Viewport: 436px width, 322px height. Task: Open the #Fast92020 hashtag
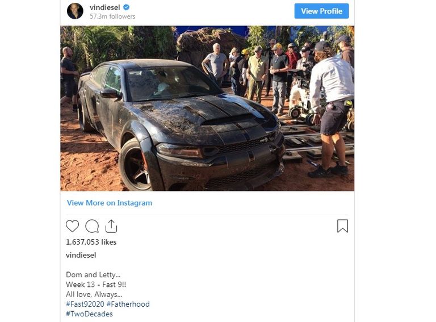pos(85,304)
